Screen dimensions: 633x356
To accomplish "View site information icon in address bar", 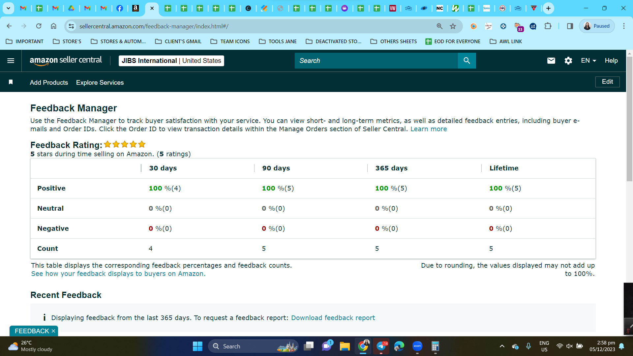I will tap(71, 26).
